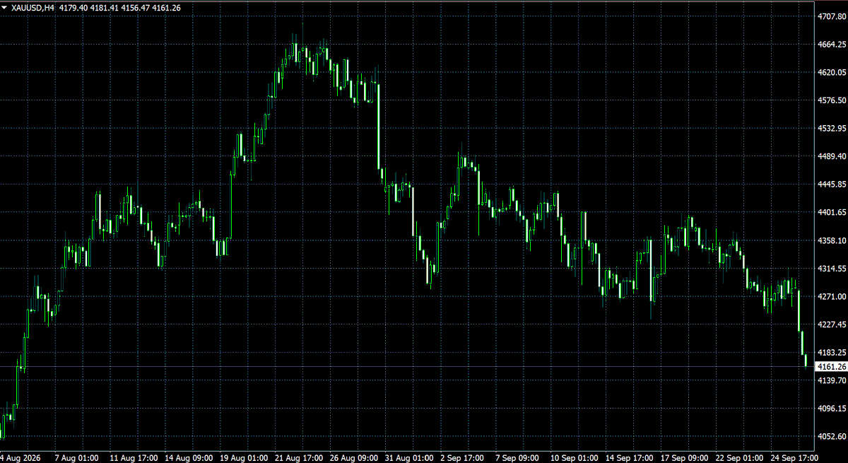The height and width of the screenshot is (463, 848).
Task: Click the 4576.50 price scale label
Action: pos(832,100)
